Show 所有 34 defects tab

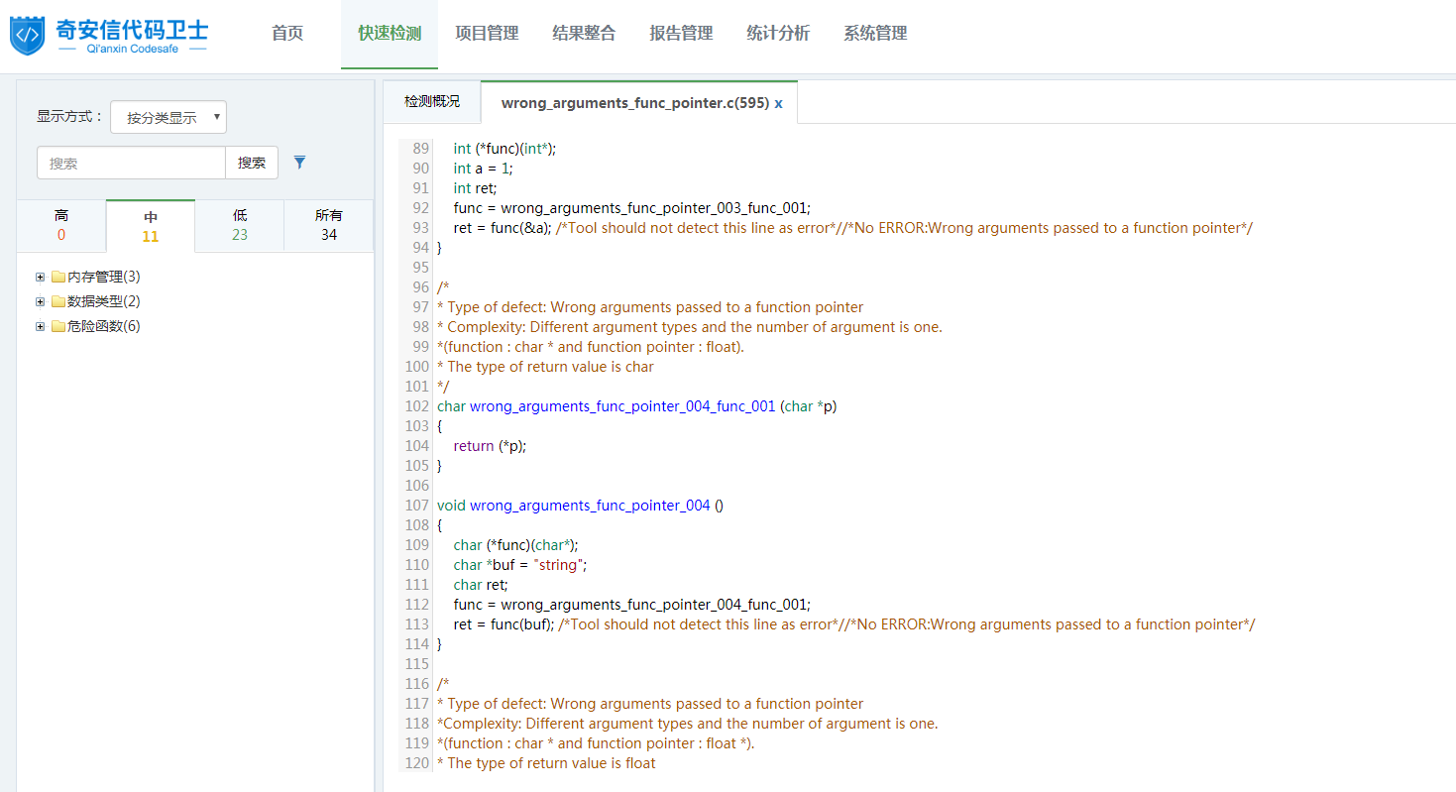[329, 225]
